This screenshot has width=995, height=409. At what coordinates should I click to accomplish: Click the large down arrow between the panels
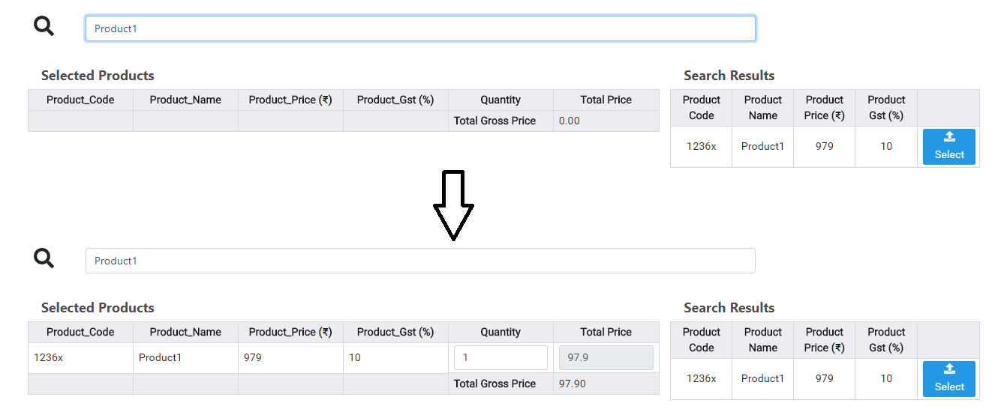(x=454, y=205)
